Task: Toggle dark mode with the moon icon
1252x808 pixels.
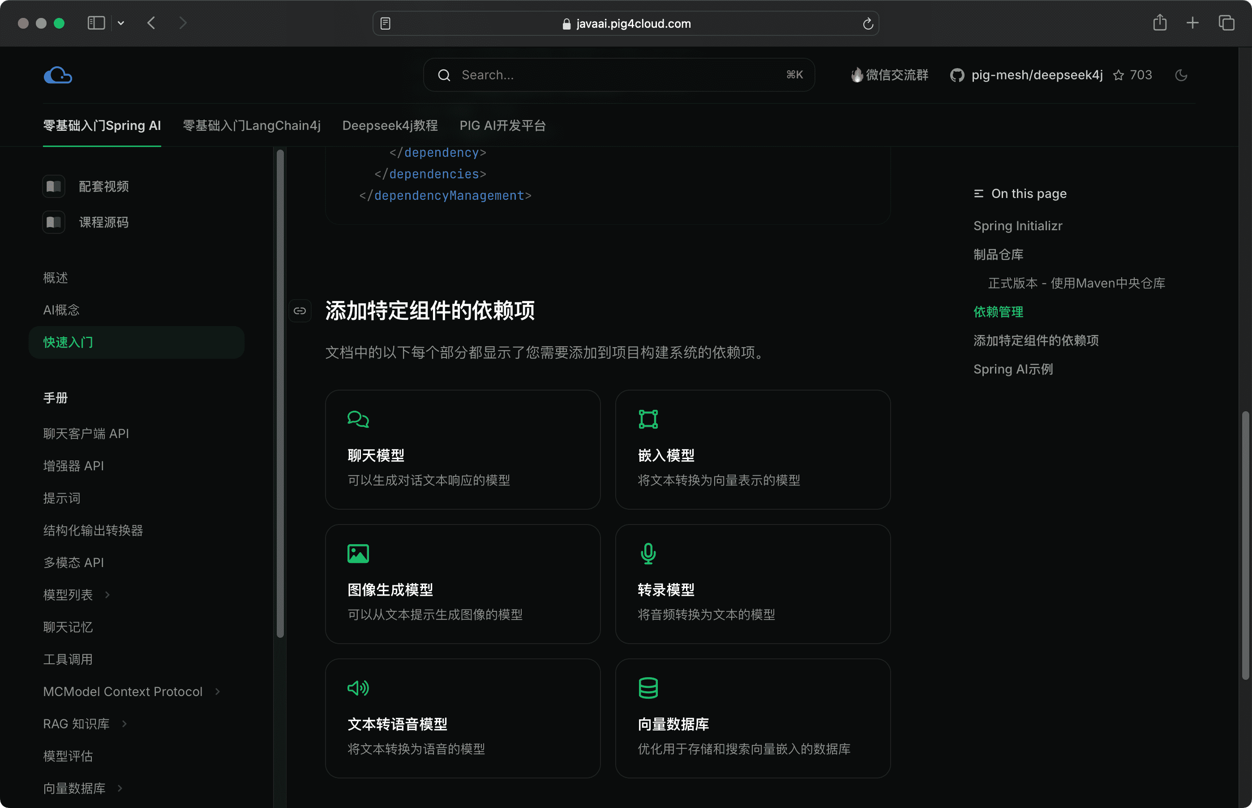Action: [x=1181, y=75]
